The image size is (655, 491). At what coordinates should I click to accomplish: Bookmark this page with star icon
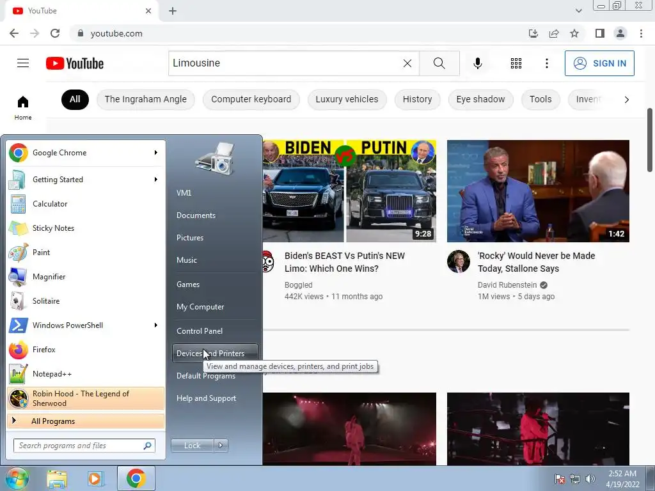coord(574,33)
